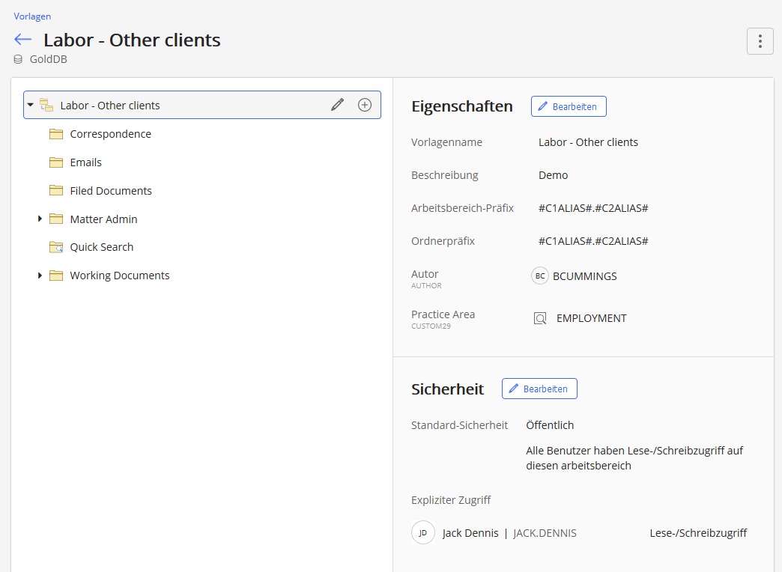
Task: Click the plus icon to add folder
Action: (x=365, y=105)
